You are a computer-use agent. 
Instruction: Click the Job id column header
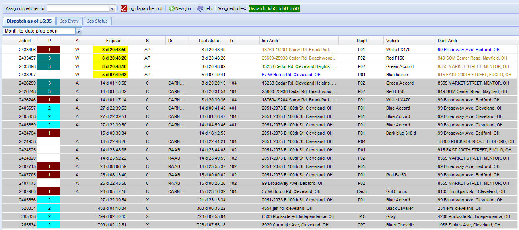25,41
